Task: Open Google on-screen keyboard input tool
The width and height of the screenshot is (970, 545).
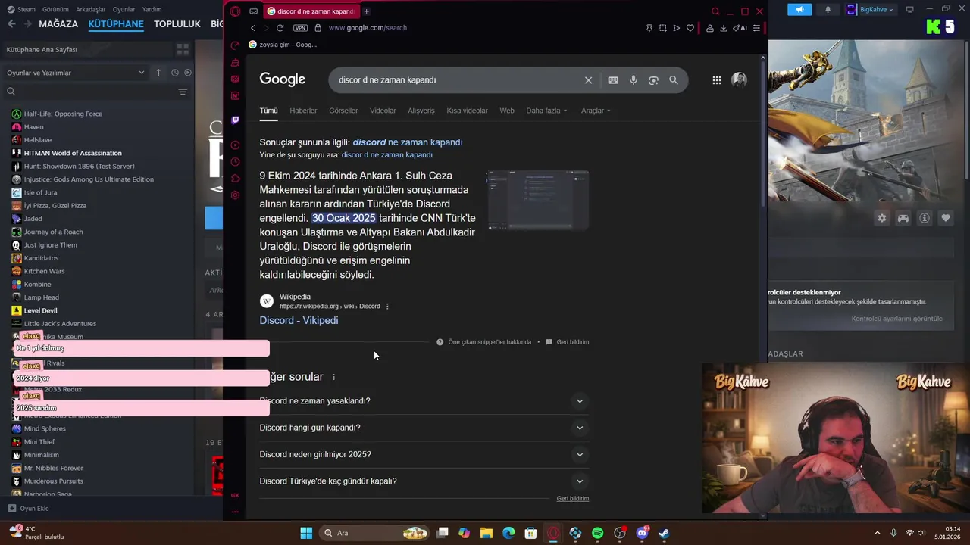Action: tap(612, 80)
